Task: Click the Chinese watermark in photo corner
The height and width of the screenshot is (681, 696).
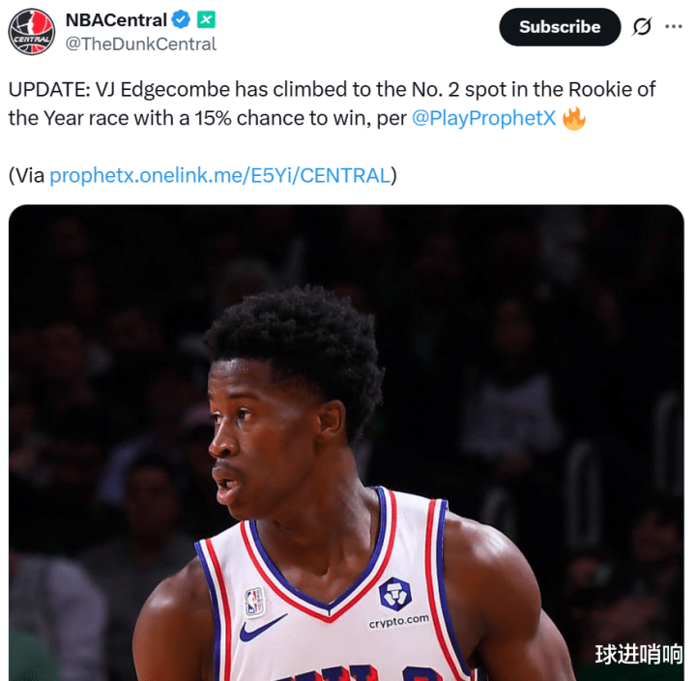Action: click(x=638, y=654)
